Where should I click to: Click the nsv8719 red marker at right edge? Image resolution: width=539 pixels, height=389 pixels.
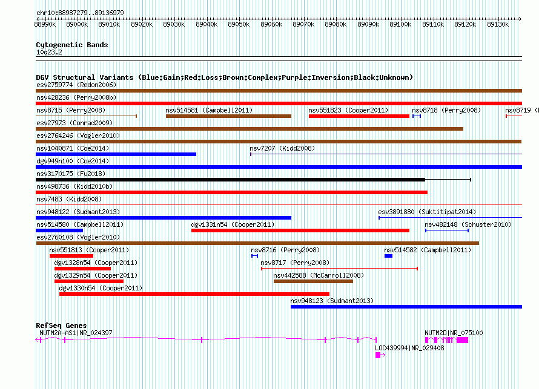point(514,116)
